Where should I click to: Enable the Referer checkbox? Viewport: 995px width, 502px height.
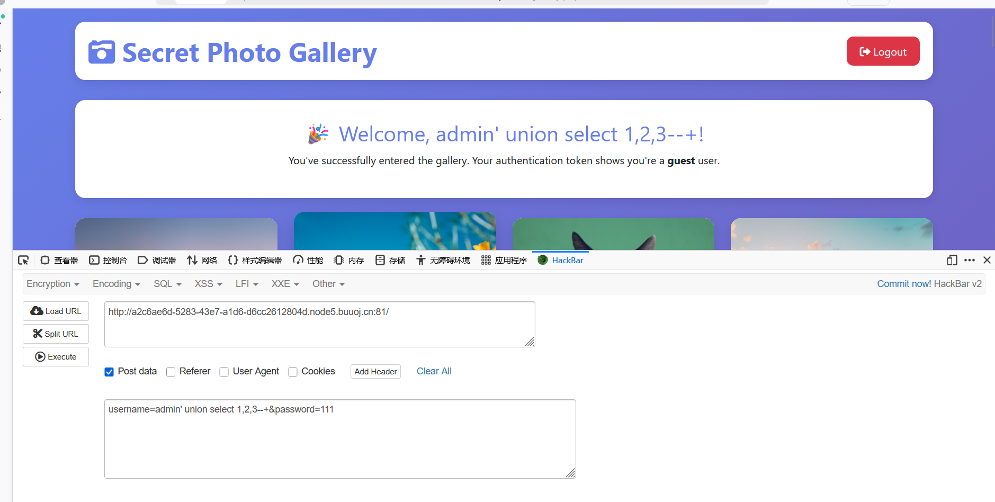pos(171,372)
